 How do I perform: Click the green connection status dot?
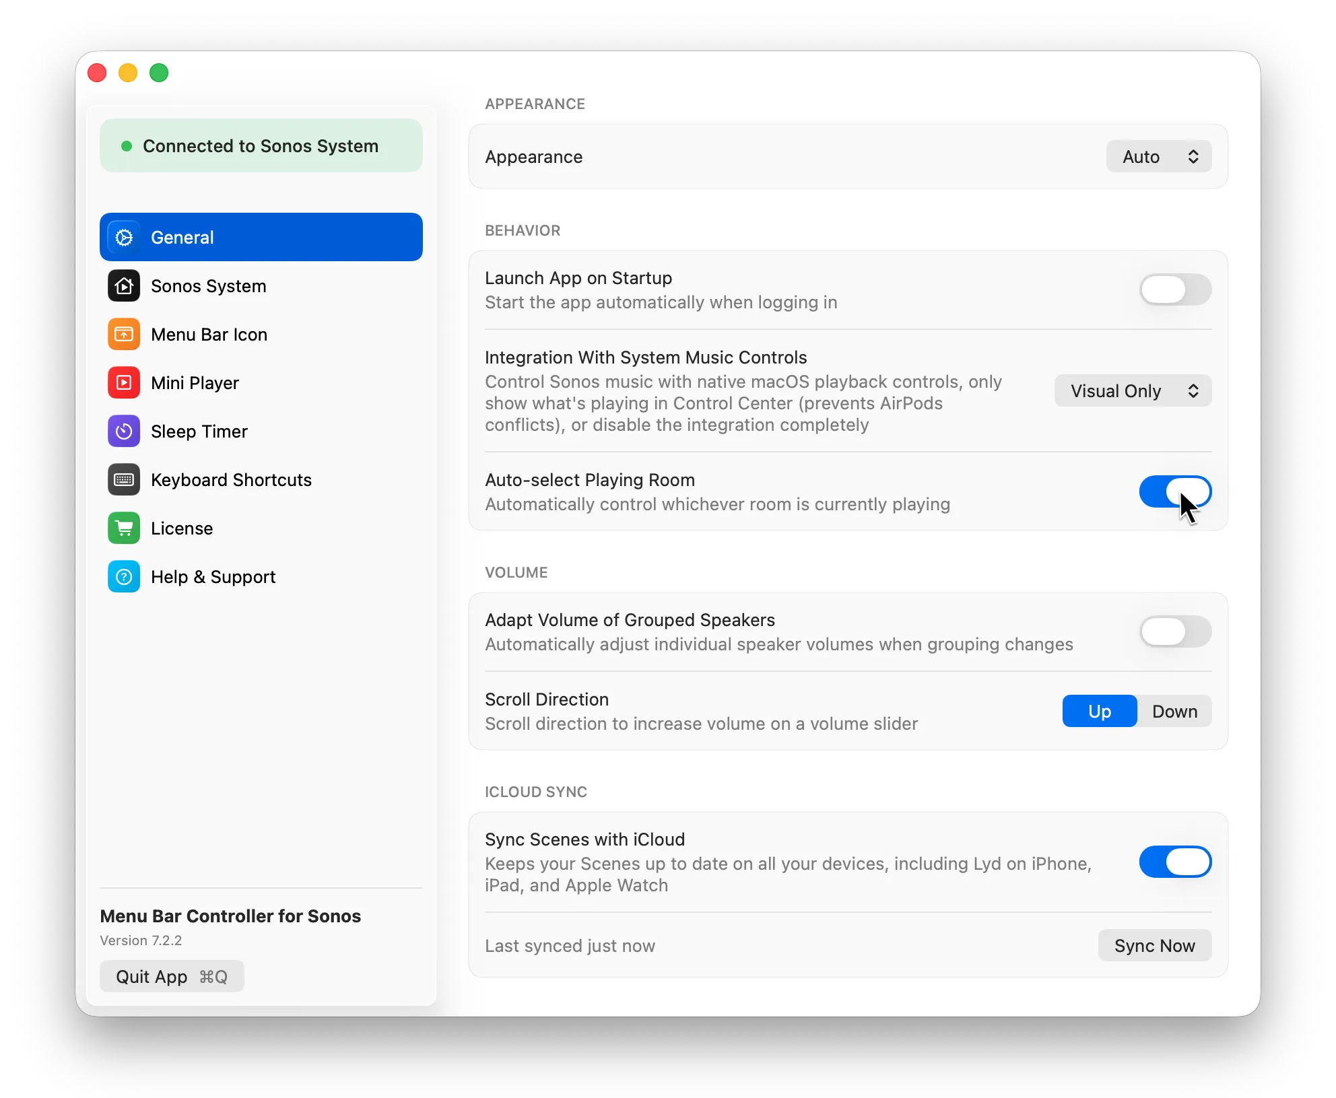pyautogui.click(x=126, y=146)
